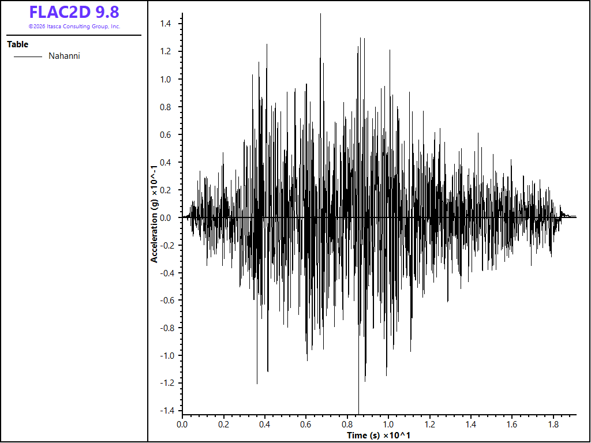Screen dimensions: 591x443
Task: Click the Acceleration (g) y-axis title
Action: pos(154,214)
